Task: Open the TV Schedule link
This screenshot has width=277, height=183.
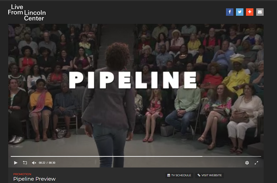Action: coord(179,175)
